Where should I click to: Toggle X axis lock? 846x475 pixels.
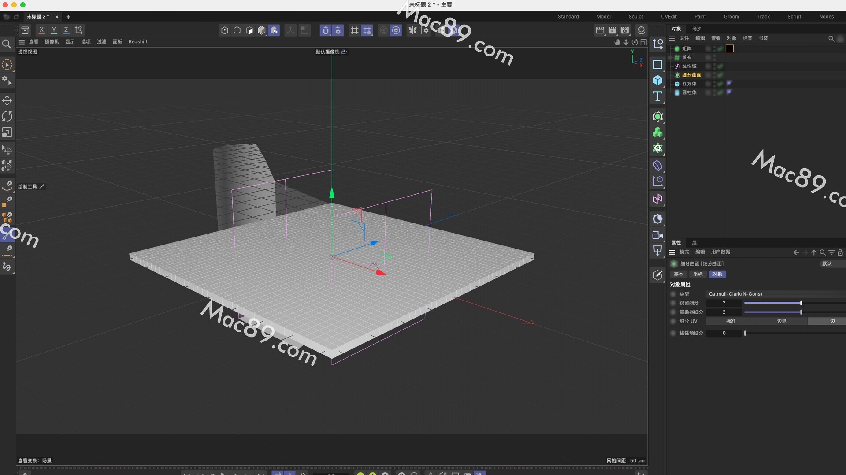coord(41,30)
